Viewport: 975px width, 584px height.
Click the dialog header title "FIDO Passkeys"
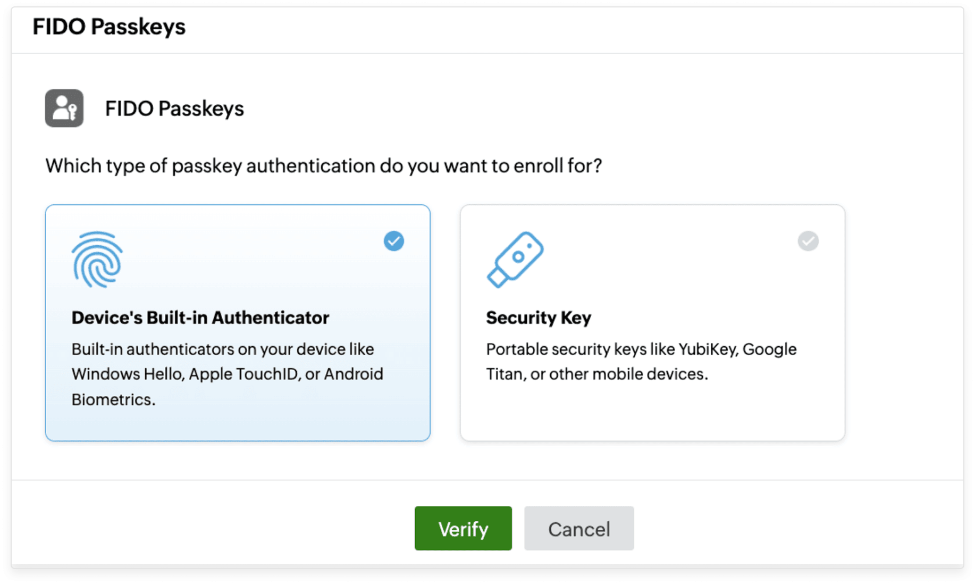[109, 27]
